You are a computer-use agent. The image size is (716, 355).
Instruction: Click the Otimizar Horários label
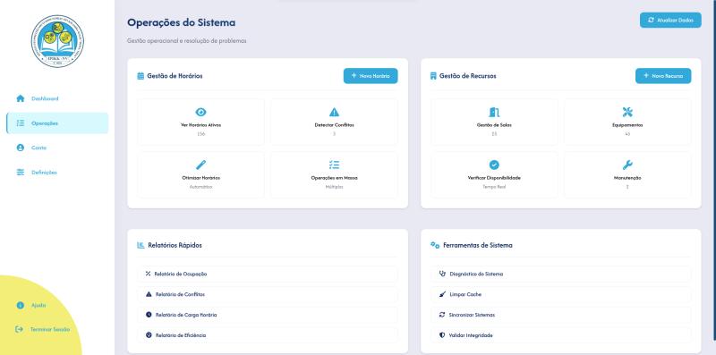(x=200, y=178)
